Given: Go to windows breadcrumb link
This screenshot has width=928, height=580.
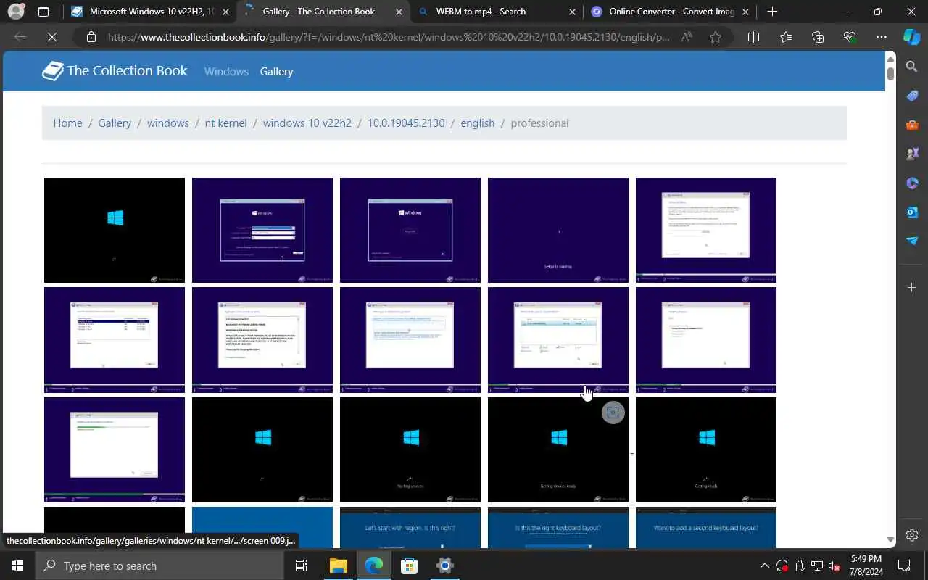Looking at the screenshot, I should pos(167,123).
